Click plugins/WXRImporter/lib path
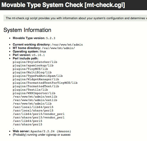 (x=34, y=93)
